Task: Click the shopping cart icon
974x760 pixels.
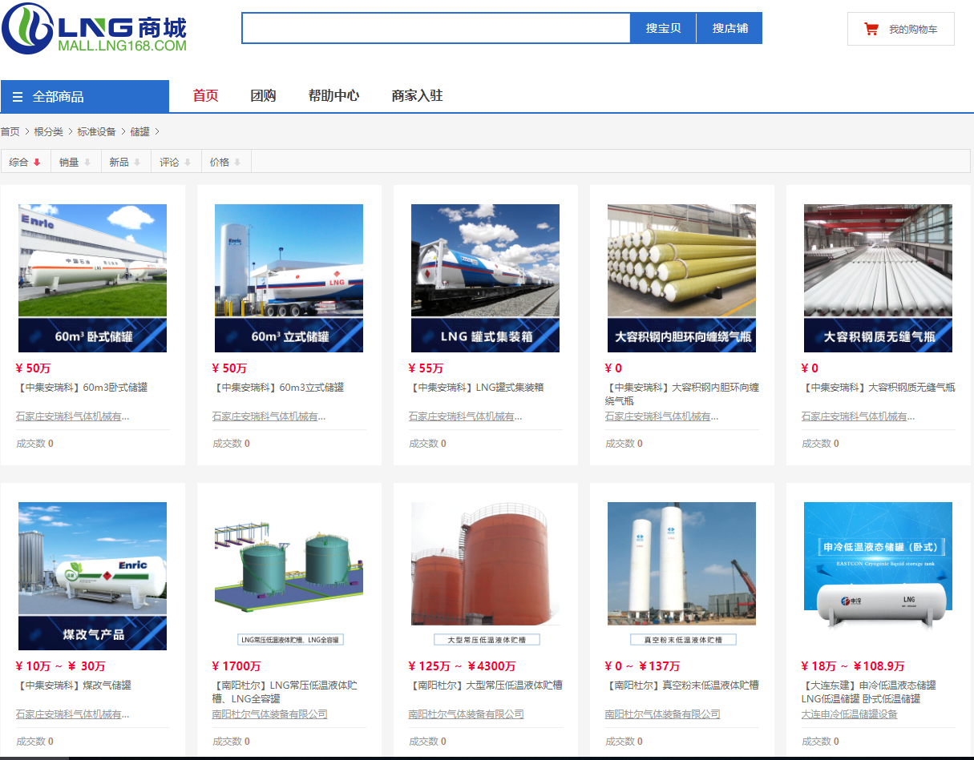Action: pyautogui.click(x=871, y=30)
